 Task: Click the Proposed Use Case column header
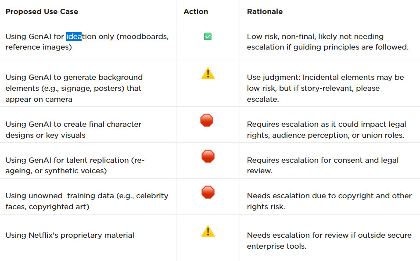click(42, 11)
